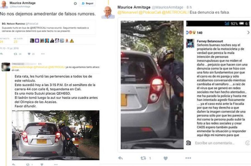Like the tweet with 23 likes
251x166 pixels.
[x=29, y=54]
